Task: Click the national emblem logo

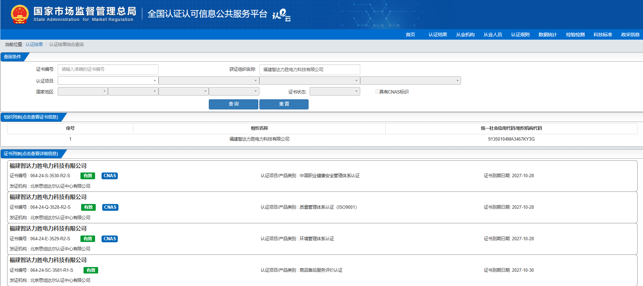Action: (20, 15)
